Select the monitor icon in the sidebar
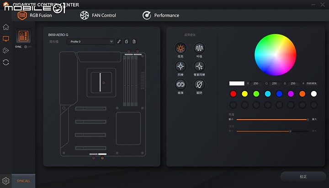 (x=6, y=38)
